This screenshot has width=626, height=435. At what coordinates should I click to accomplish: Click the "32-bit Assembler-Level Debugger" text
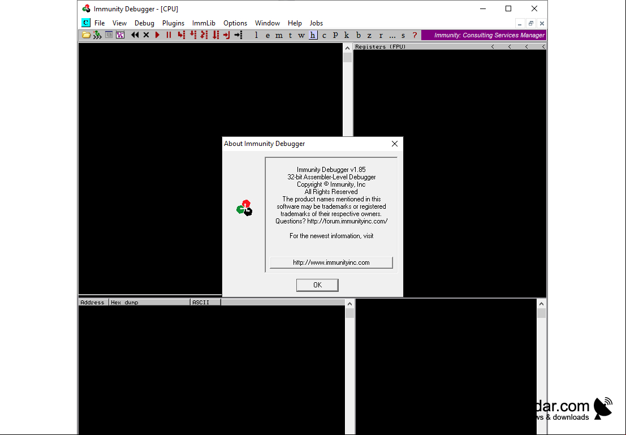pyautogui.click(x=331, y=177)
